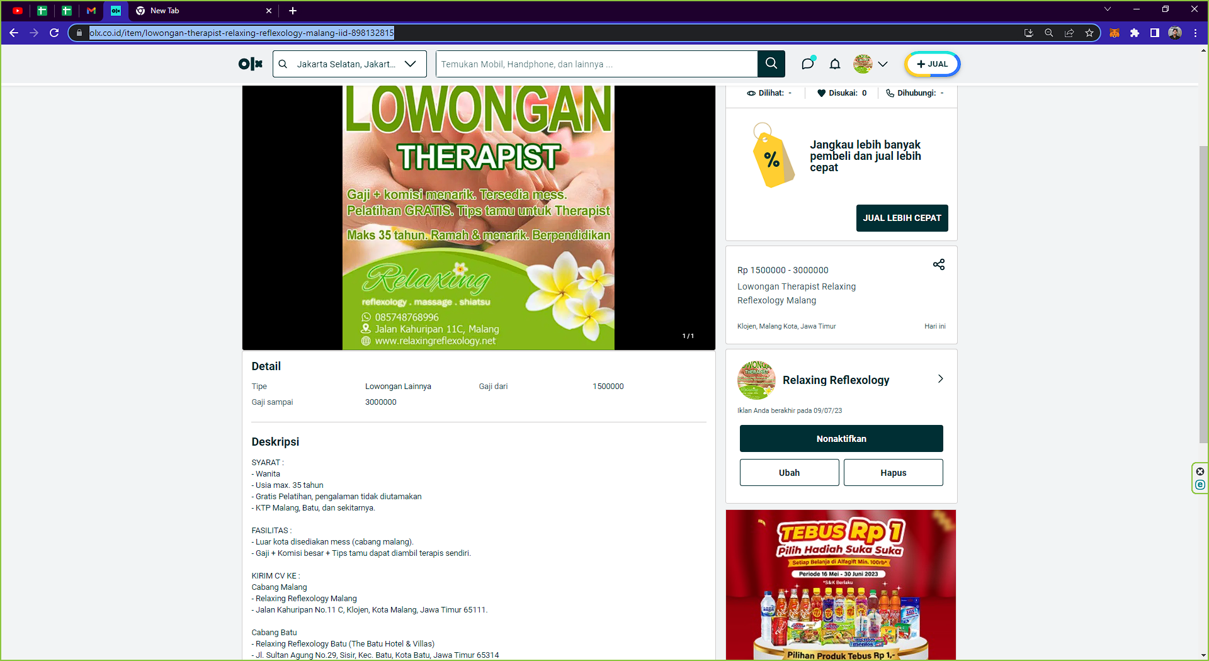Click the site lock icon
The width and height of the screenshot is (1209, 661).
coord(79,33)
